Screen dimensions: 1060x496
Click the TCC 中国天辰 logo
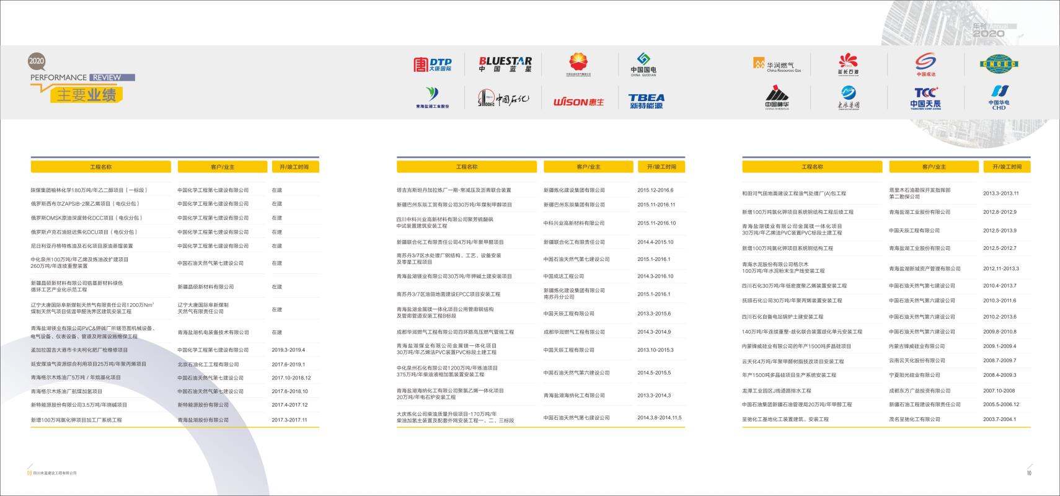(925, 98)
